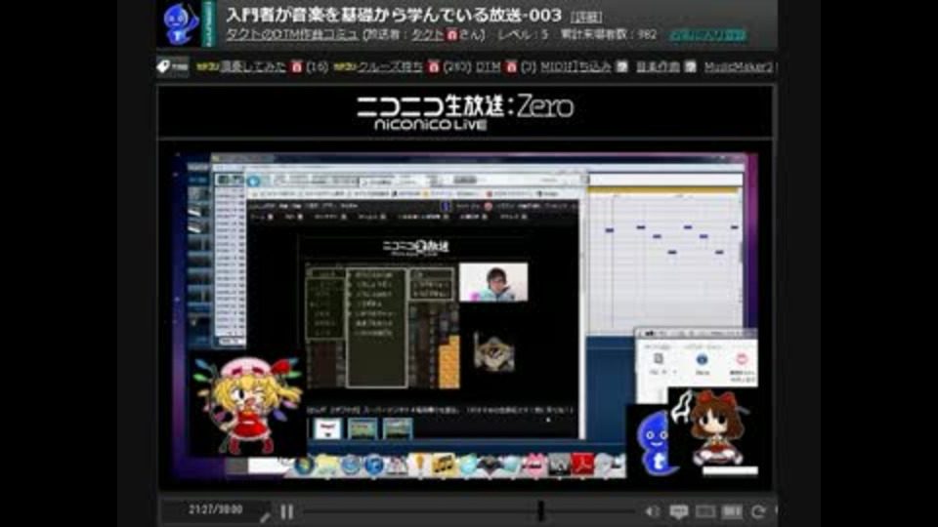Click お気に入り登録 favorite registration link
The width and height of the screenshot is (938, 527).
[707, 35]
